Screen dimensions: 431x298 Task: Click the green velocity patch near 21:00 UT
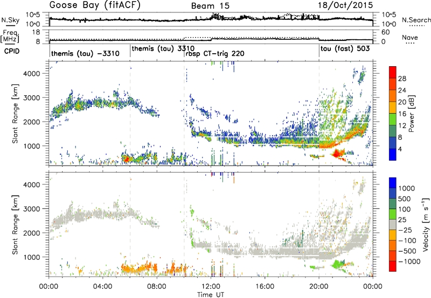coord(338,264)
